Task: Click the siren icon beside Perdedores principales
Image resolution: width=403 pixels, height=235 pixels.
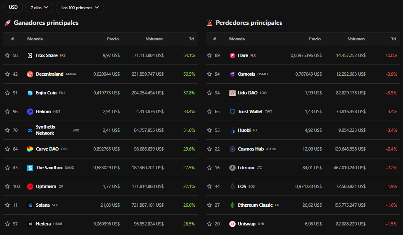Action: coord(210,23)
